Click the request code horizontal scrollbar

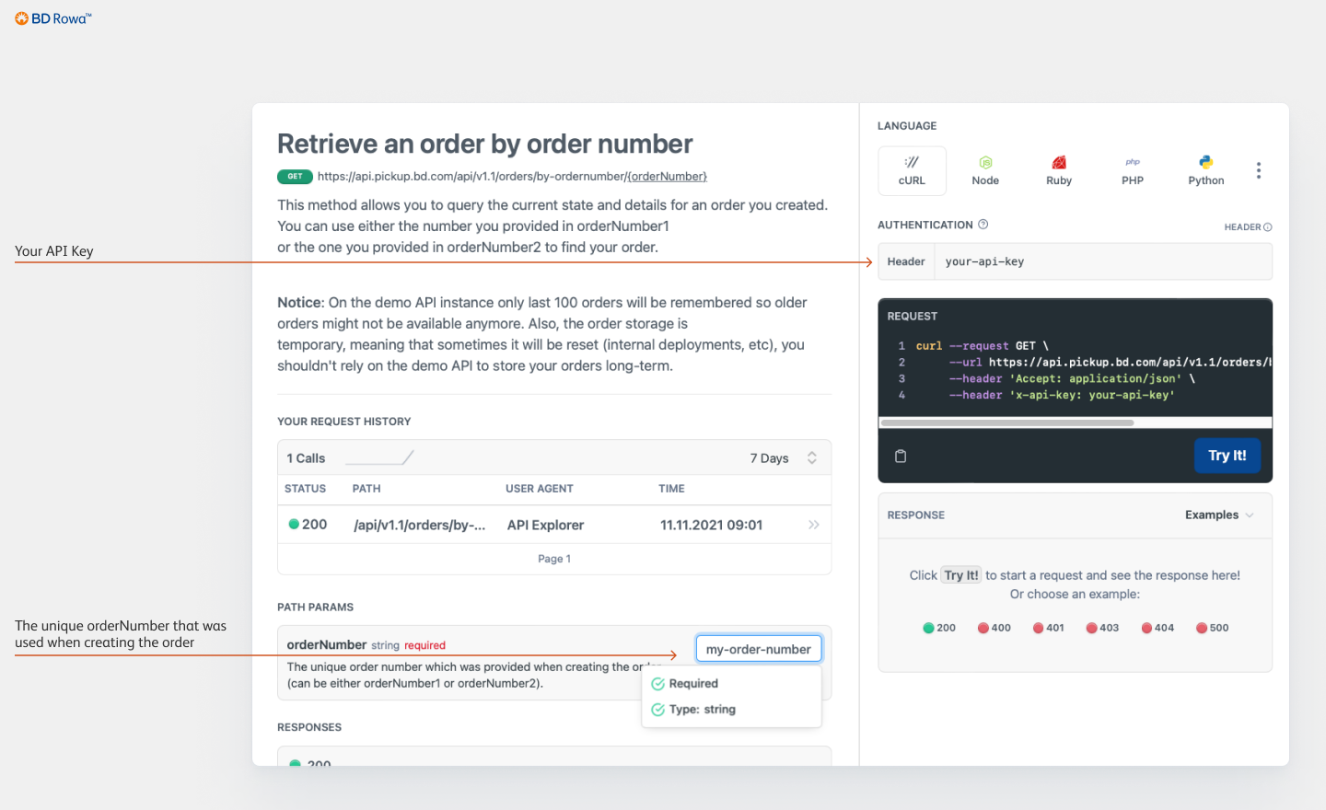tap(1006, 423)
